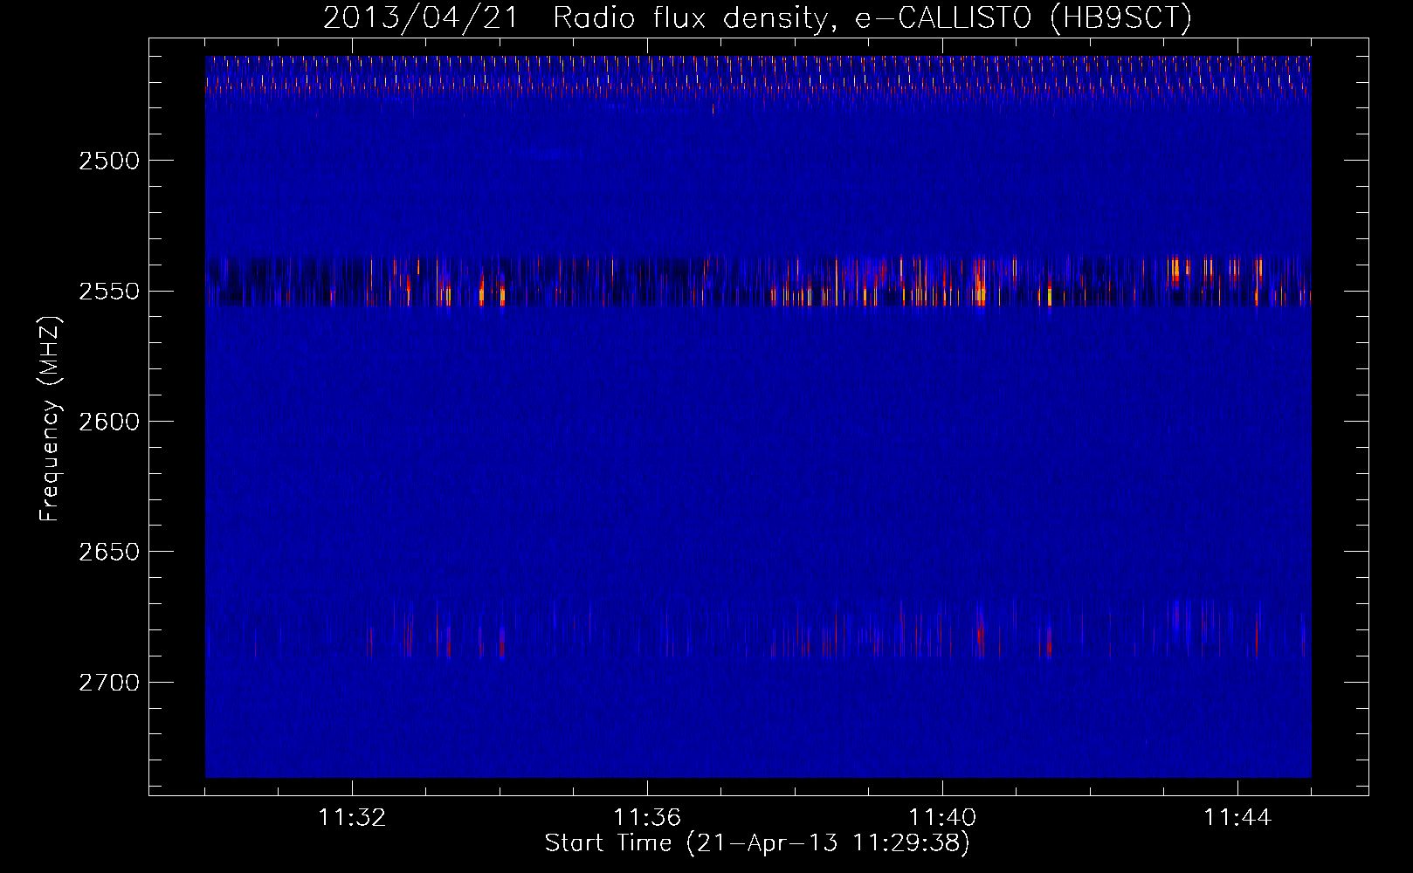Select the 2600 frequency axis label

pyautogui.click(x=109, y=422)
